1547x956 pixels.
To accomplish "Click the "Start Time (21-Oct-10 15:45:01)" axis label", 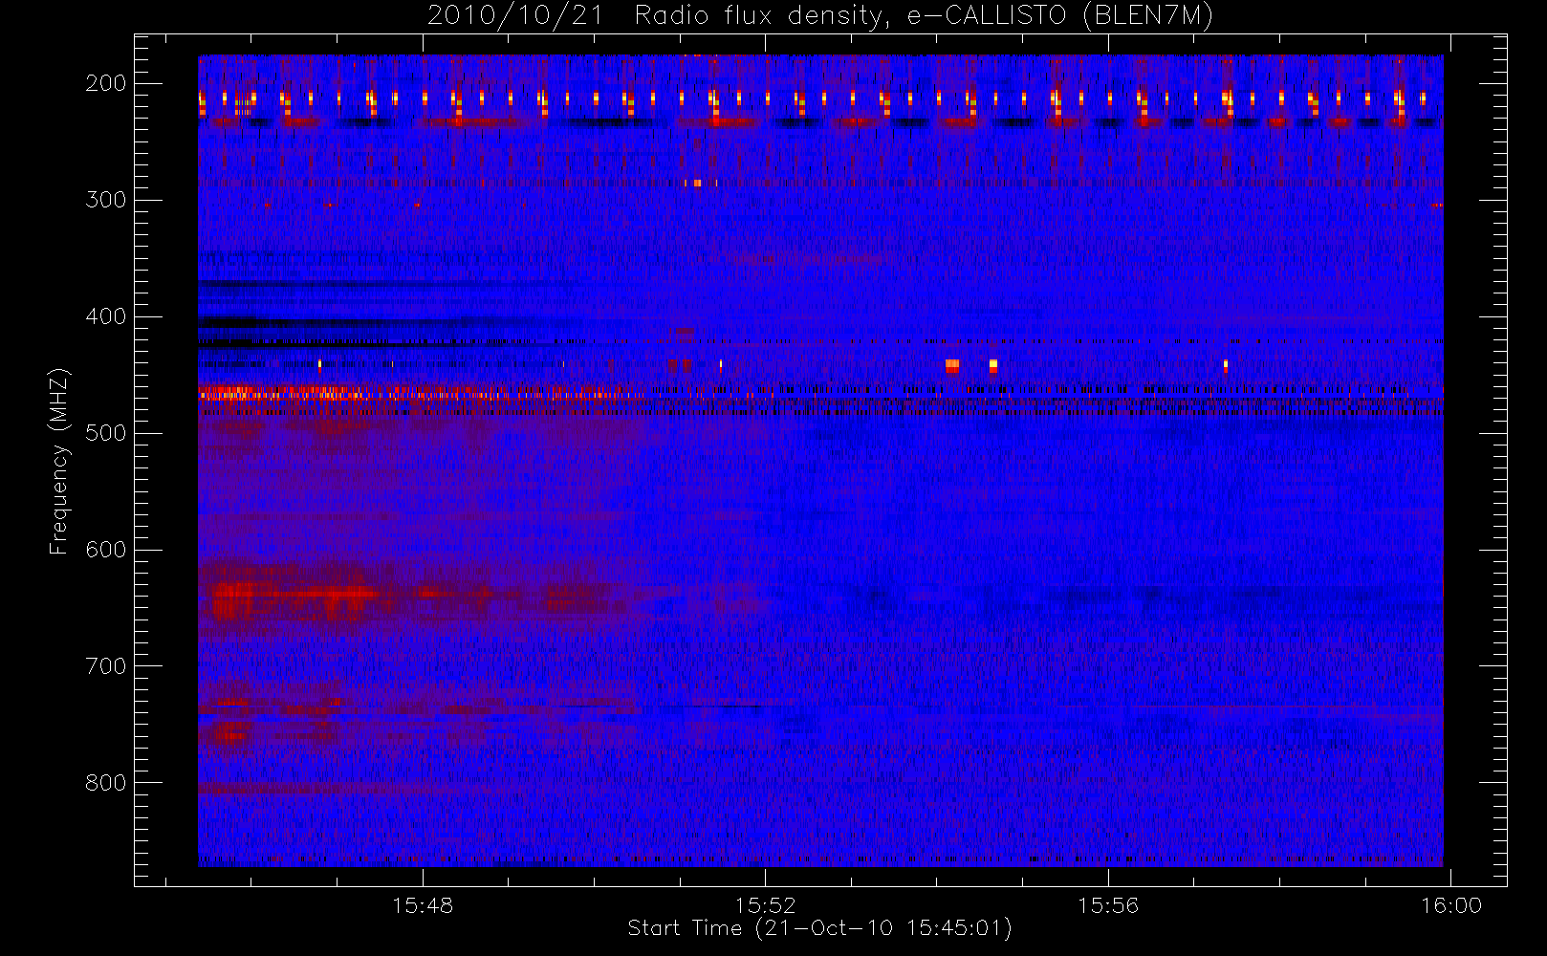I will (819, 928).
